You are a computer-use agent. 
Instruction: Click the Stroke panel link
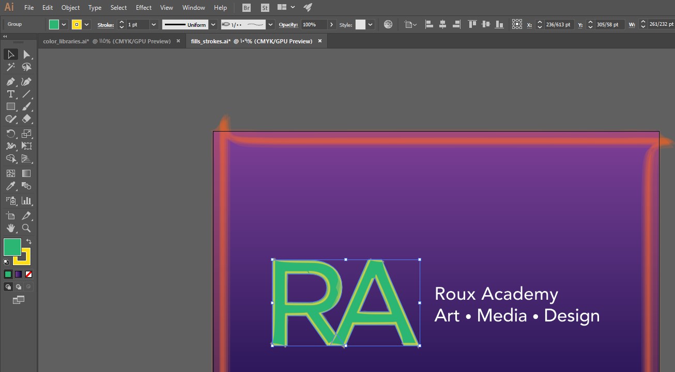[x=105, y=25]
